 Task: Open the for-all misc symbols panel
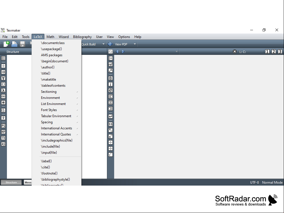pos(3,78)
